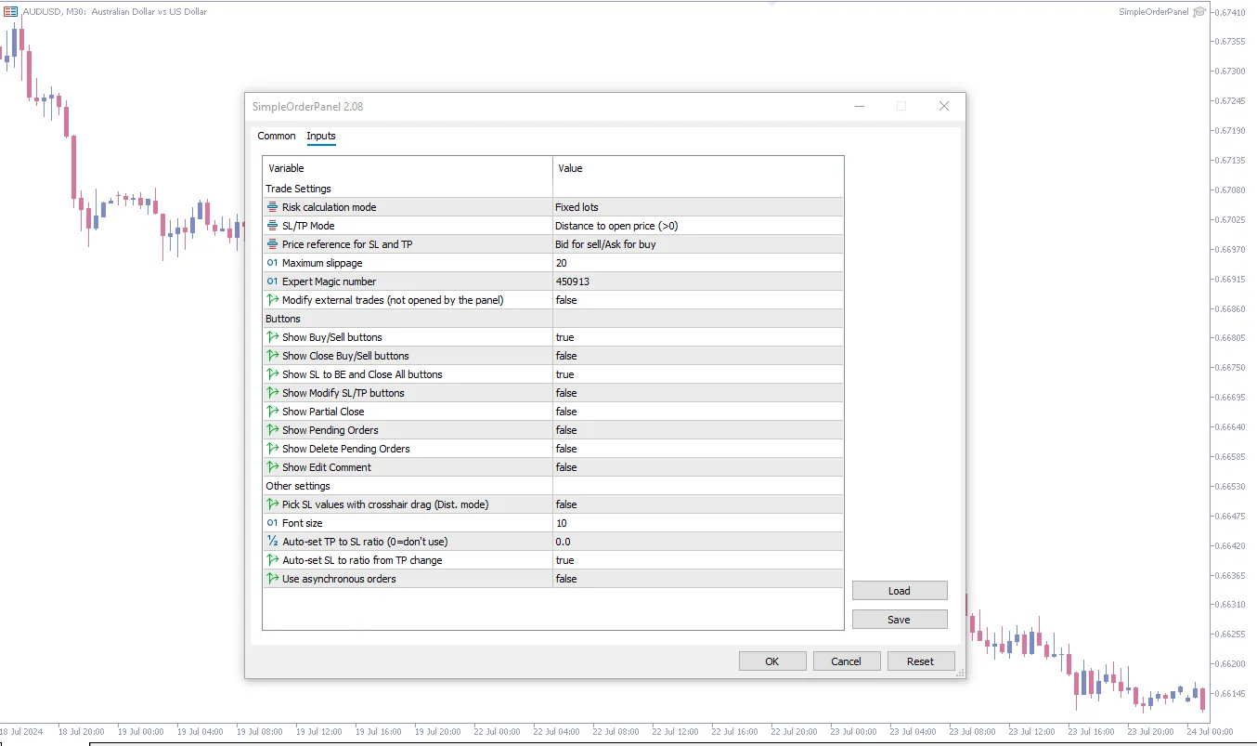1257x746 pixels.
Task: Click the fraction icon beside Auto-set TP to SL ratio
Action: point(272,542)
